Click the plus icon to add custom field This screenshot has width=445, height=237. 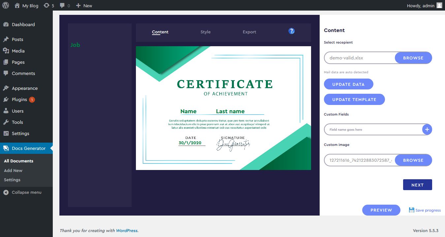(x=427, y=130)
